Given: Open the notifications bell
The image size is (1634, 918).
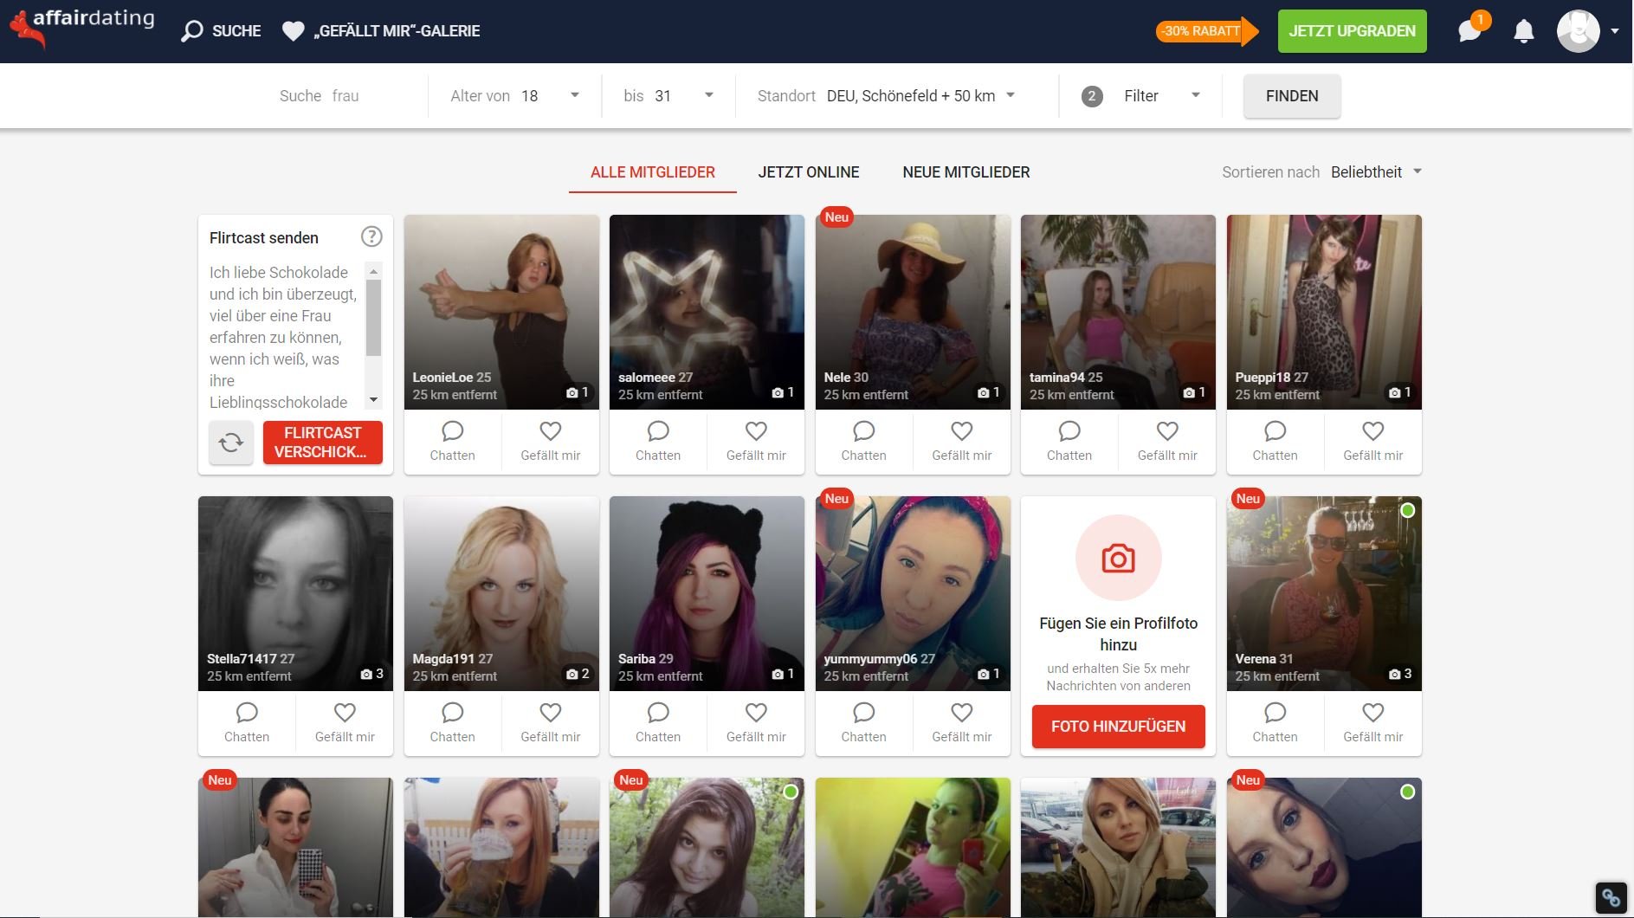Looking at the screenshot, I should [x=1524, y=31].
